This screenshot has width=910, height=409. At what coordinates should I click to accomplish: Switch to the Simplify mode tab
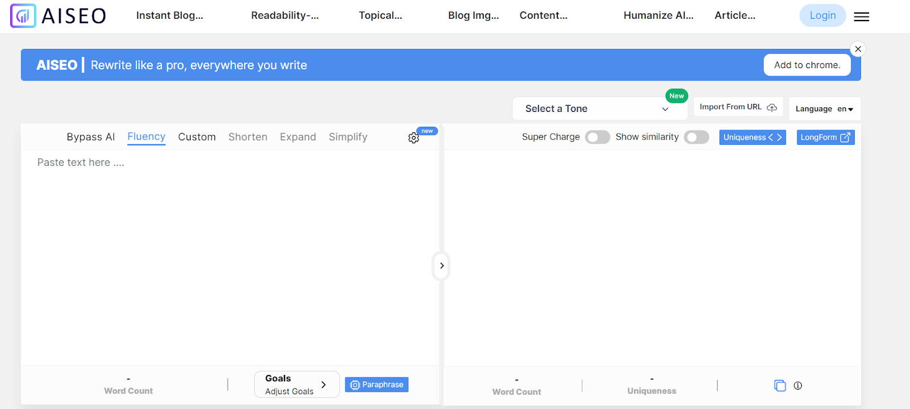348,137
